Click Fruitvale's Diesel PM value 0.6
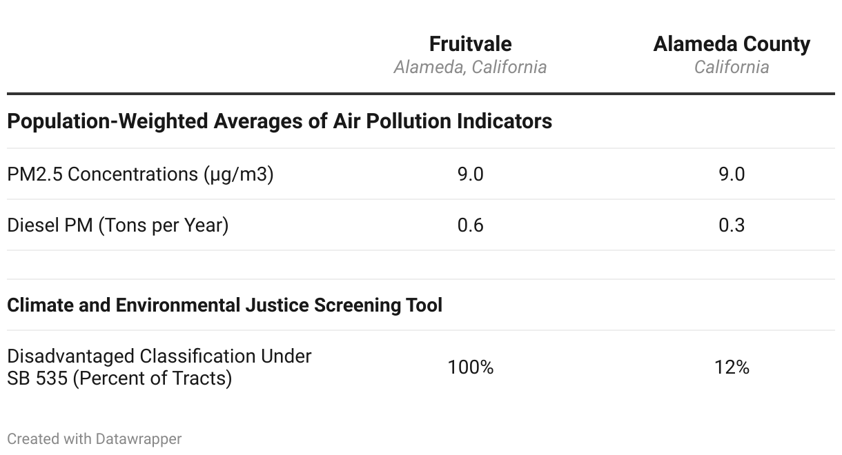The width and height of the screenshot is (842, 455). 470,225
